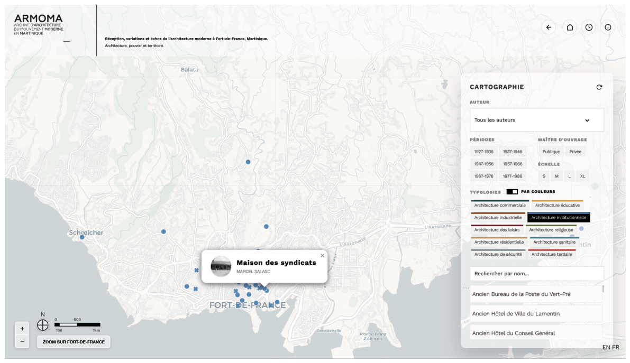Close the Maison des syndicats popup
630x363 pixels.
[322, 255]
